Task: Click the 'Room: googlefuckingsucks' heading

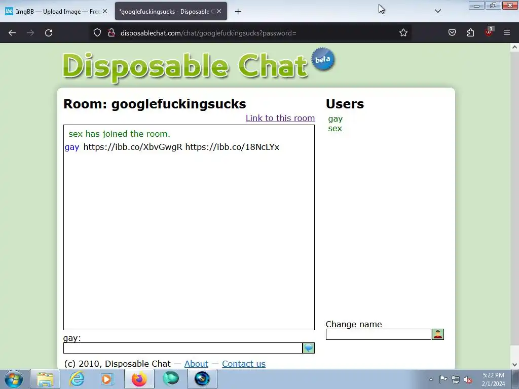Action: (x=155, y=104)
